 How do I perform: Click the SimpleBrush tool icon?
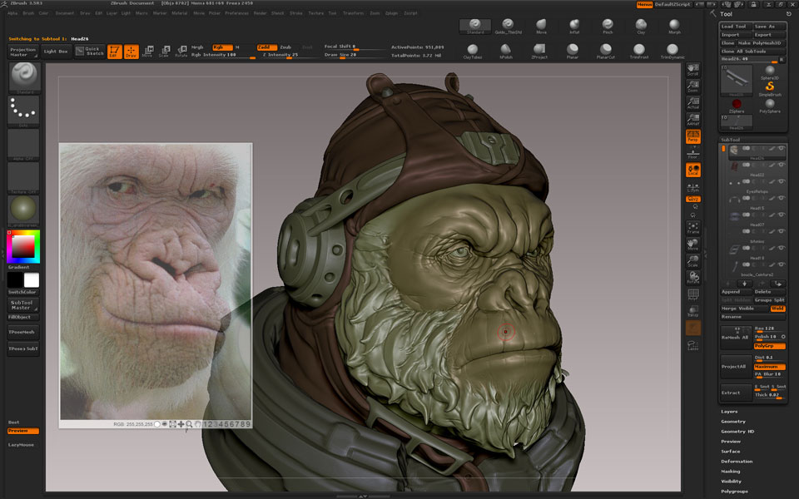click(x=770, y=87)
